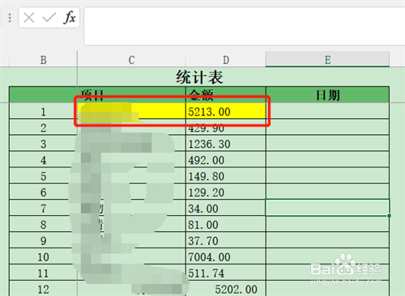Click the cell with value 492.00

tap(226, 160)
